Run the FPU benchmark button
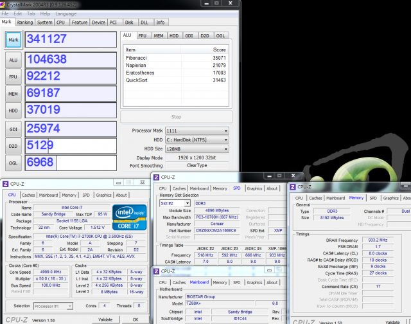 point(13,77)
